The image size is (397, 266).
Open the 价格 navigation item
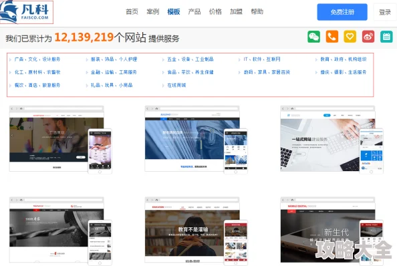pyautogui.click(x=215, y=11)
